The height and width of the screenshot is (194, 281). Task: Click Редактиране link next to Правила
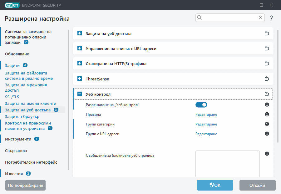tap(206, 115)
